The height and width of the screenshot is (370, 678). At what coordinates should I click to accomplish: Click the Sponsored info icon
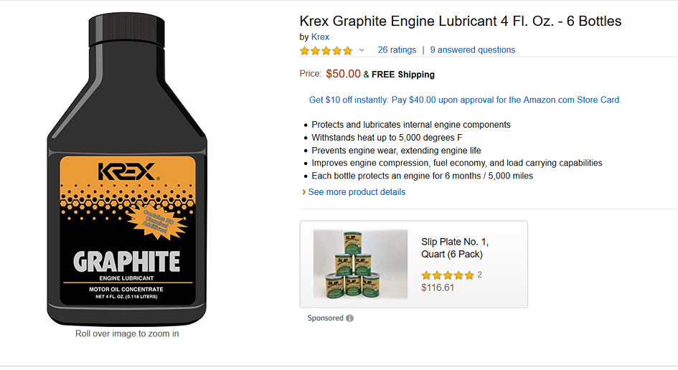(x=350, y=318)
